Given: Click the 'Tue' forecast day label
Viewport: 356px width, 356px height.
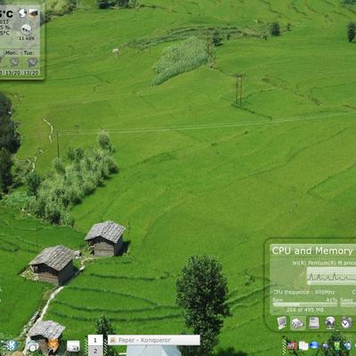Looking at the screenshot, I should (x=28, y=53).
